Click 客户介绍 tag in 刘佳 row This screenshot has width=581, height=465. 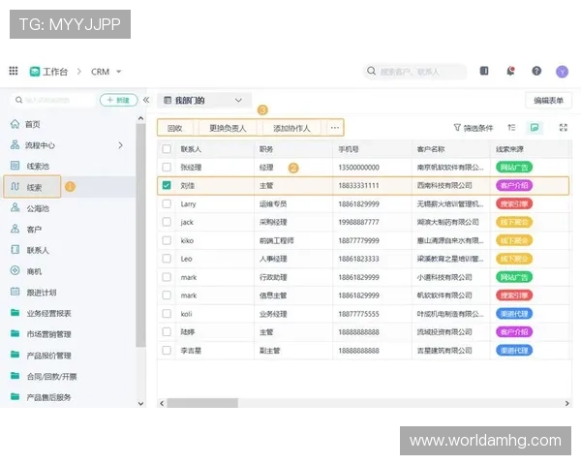(x=514, y=185)
